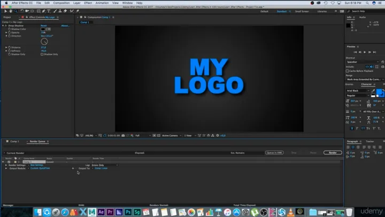Click the Queue in AME button
385x217 pixels.
pos(274,152)
